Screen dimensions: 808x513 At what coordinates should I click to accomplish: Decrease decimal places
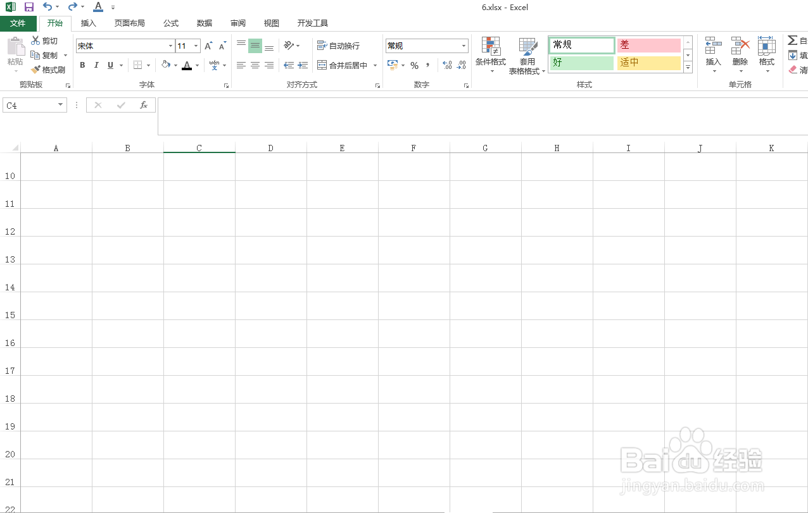[x=462, y=65]
